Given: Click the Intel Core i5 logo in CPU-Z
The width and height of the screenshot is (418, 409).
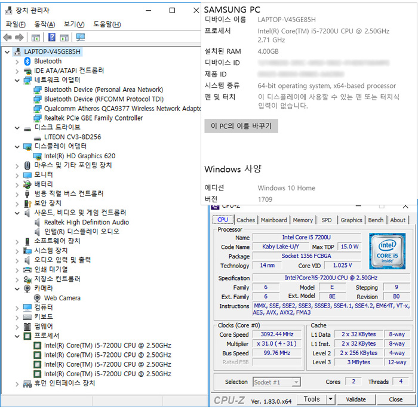Looking at the screenshot, I should pos(387,251).
